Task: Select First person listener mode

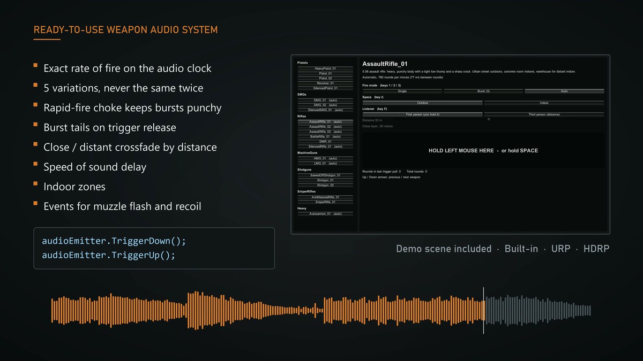Action: tap(423, 114)
